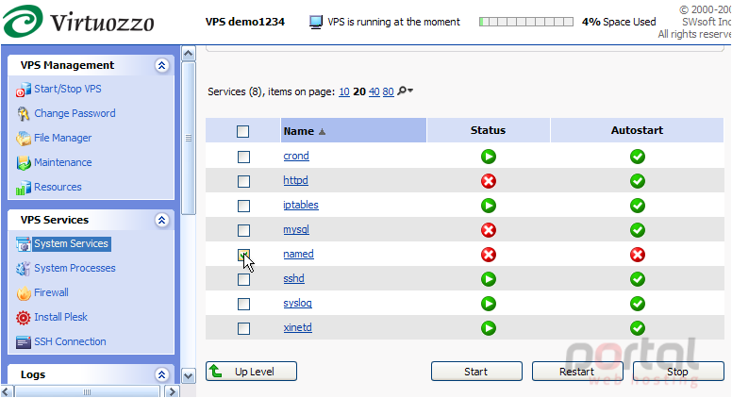The image size is (732, 398).
Task: Show 10 items per page
Action: point(344,91)
